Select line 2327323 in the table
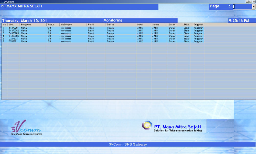The width and height of the screenshot is (256, 154). click(13, 39)
